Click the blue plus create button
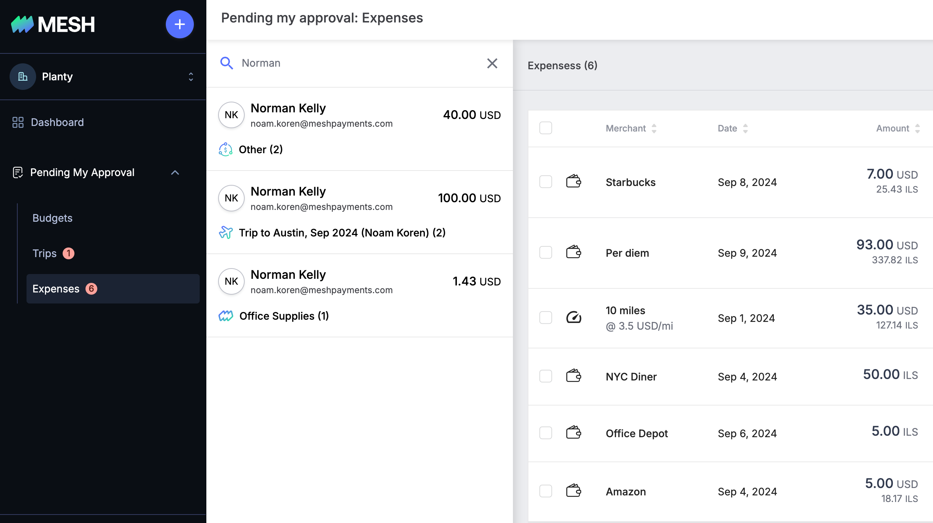 click(x=179, y=24)
